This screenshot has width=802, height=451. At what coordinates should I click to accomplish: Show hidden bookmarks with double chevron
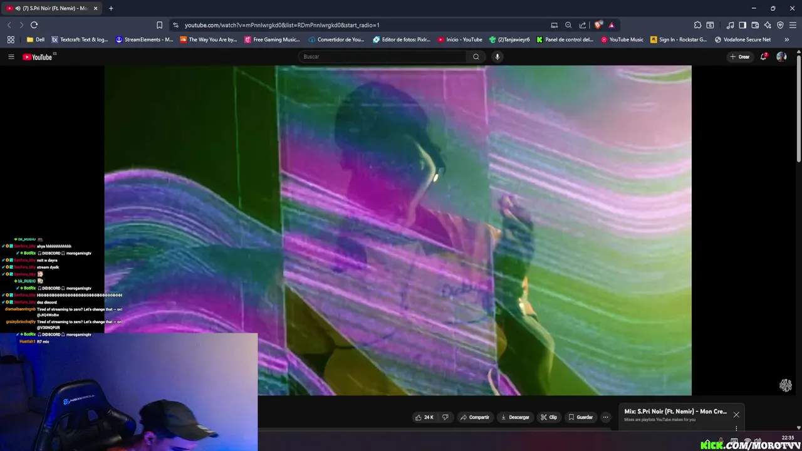pos(787,39)
